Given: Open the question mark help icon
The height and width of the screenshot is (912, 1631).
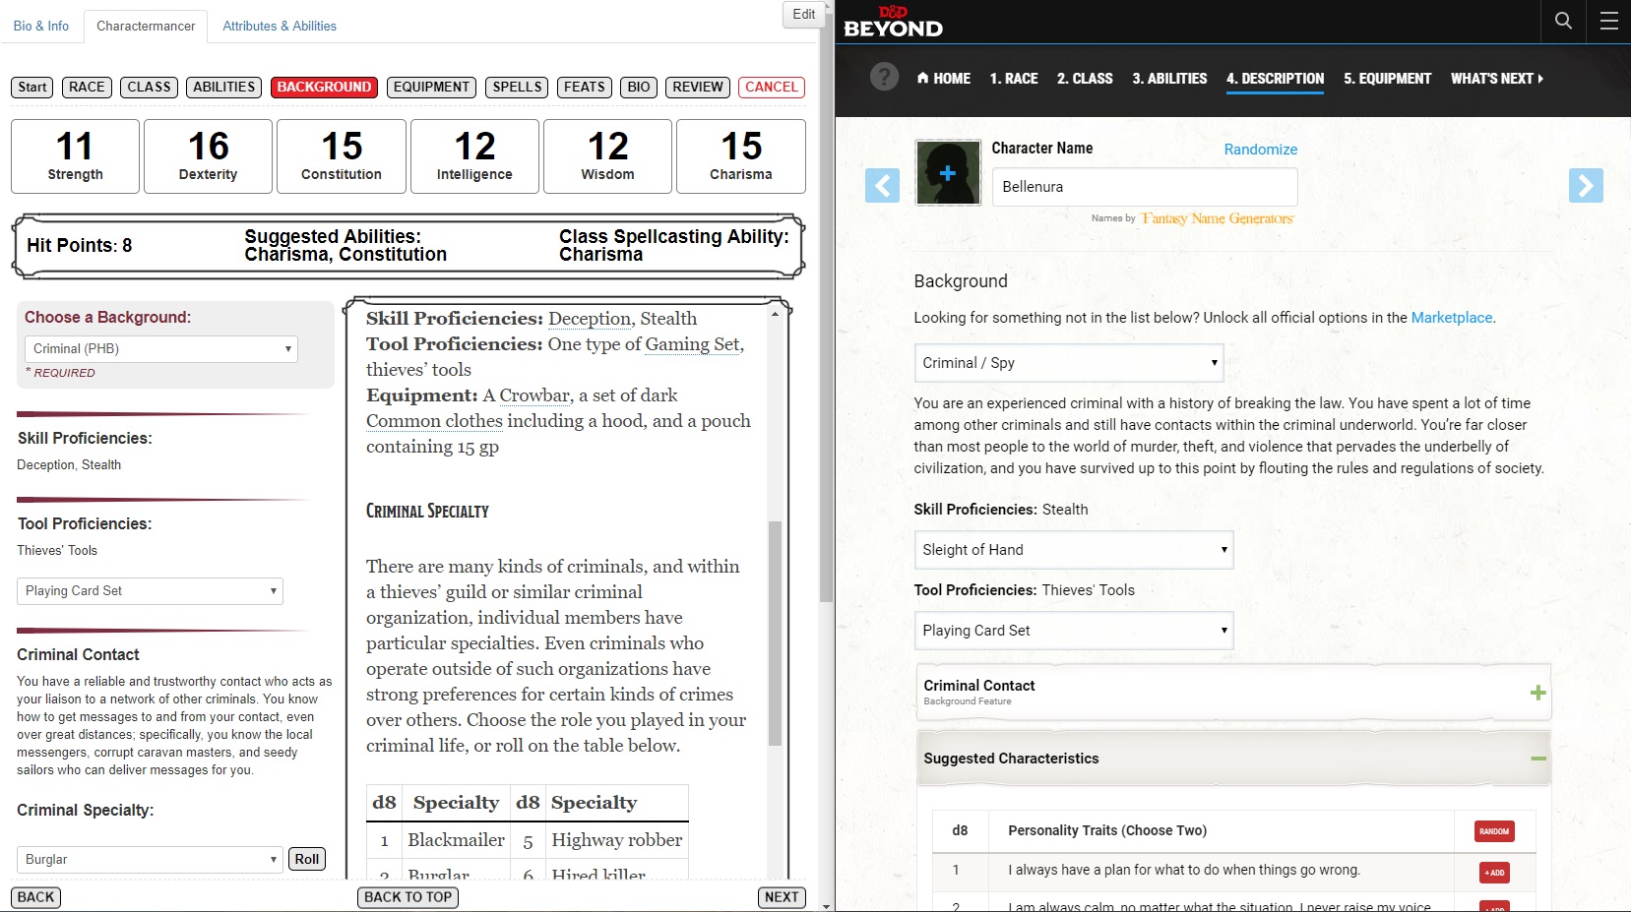Looking at the screenshot, I should click(884, 77).
